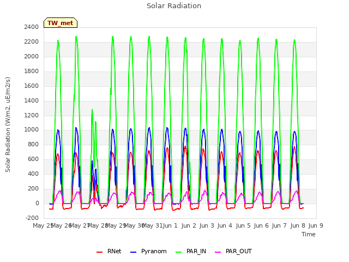Image resolution: width=349 pixels, height=262 pixels.
Task: Toggle the RNet legend entry
Action: pyautogui.click(x=109, y=251)
